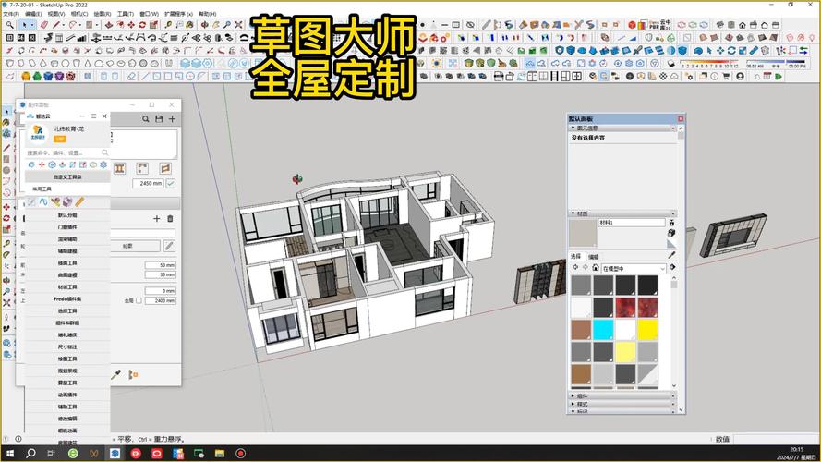Click the blue house style icon
Viewport: 821px width, 462px height.
[48, 76]
